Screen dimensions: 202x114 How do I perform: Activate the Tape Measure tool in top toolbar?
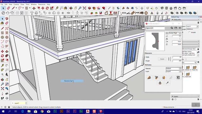pos(57,8)
